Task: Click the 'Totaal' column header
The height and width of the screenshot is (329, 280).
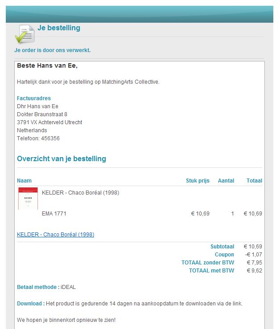Action: tap(254, 181)
